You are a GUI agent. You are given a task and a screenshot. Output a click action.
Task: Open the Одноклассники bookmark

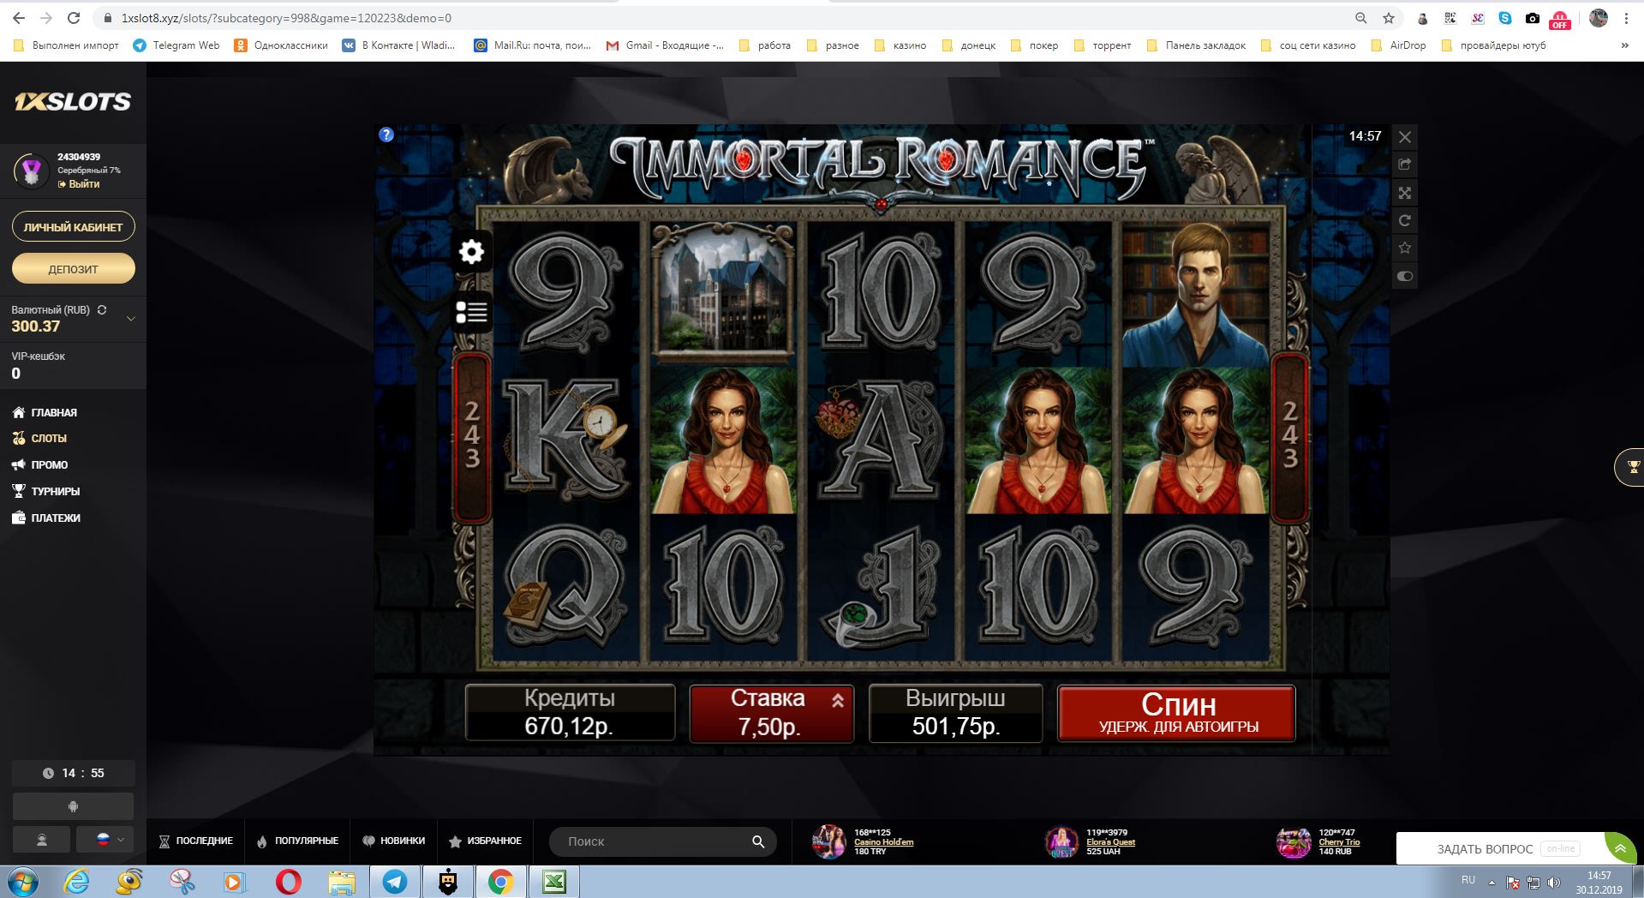281,45
